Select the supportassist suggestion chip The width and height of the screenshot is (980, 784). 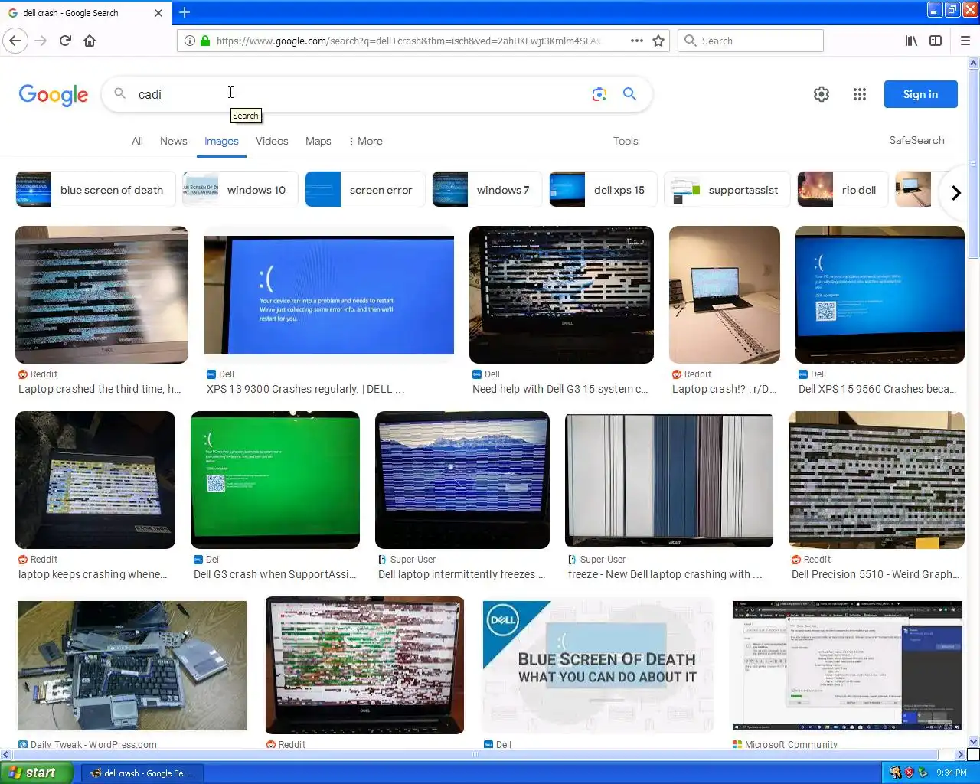click(x=727, y=190)
